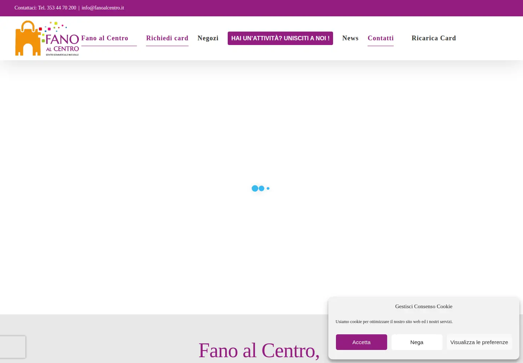Click the phone number 353 44 70 200
This screenshot has width=523, height=363.
click(x=61, y=8)
